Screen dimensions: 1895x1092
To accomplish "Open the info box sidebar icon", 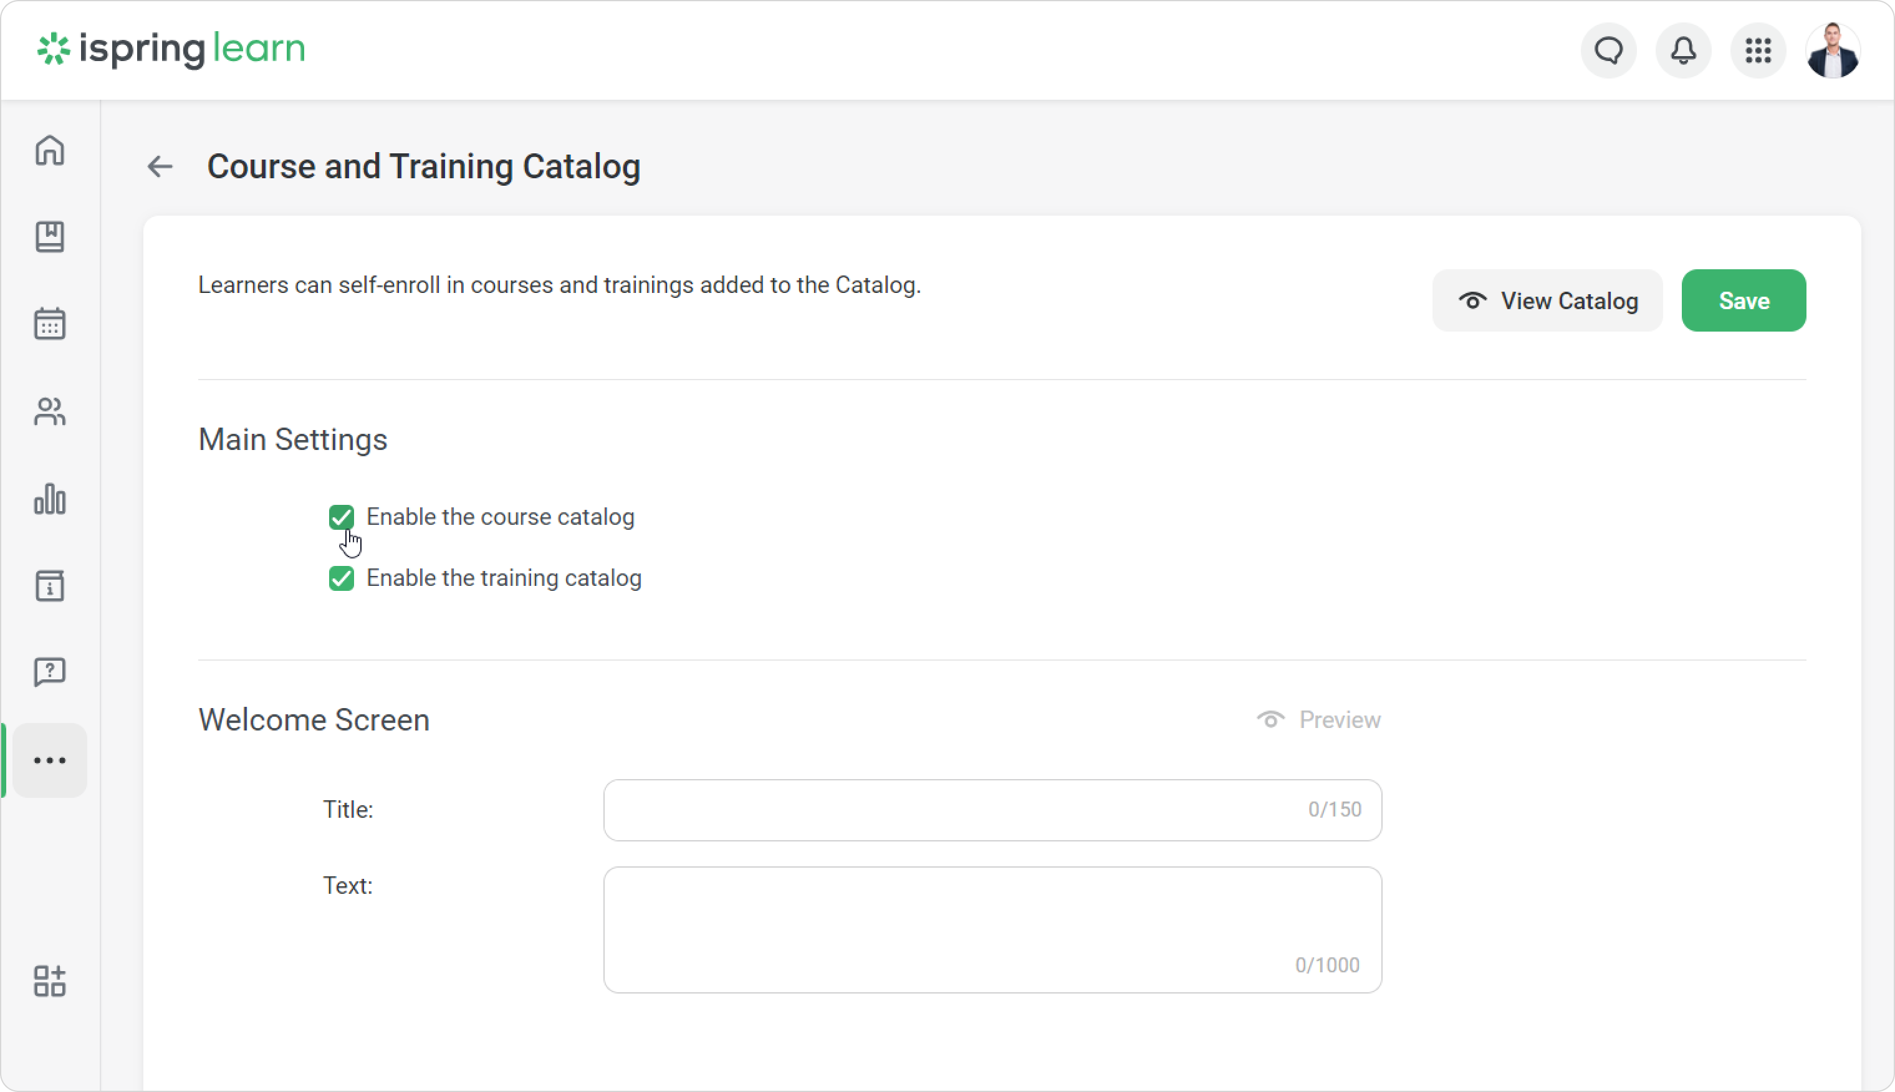I will pyautogui.click(x=49, y=585).
